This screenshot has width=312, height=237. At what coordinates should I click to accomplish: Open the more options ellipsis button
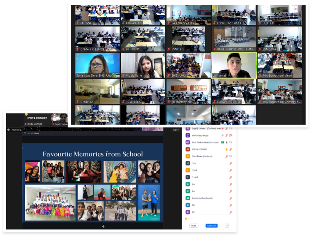pyautogui.click(x=227, y=226)
